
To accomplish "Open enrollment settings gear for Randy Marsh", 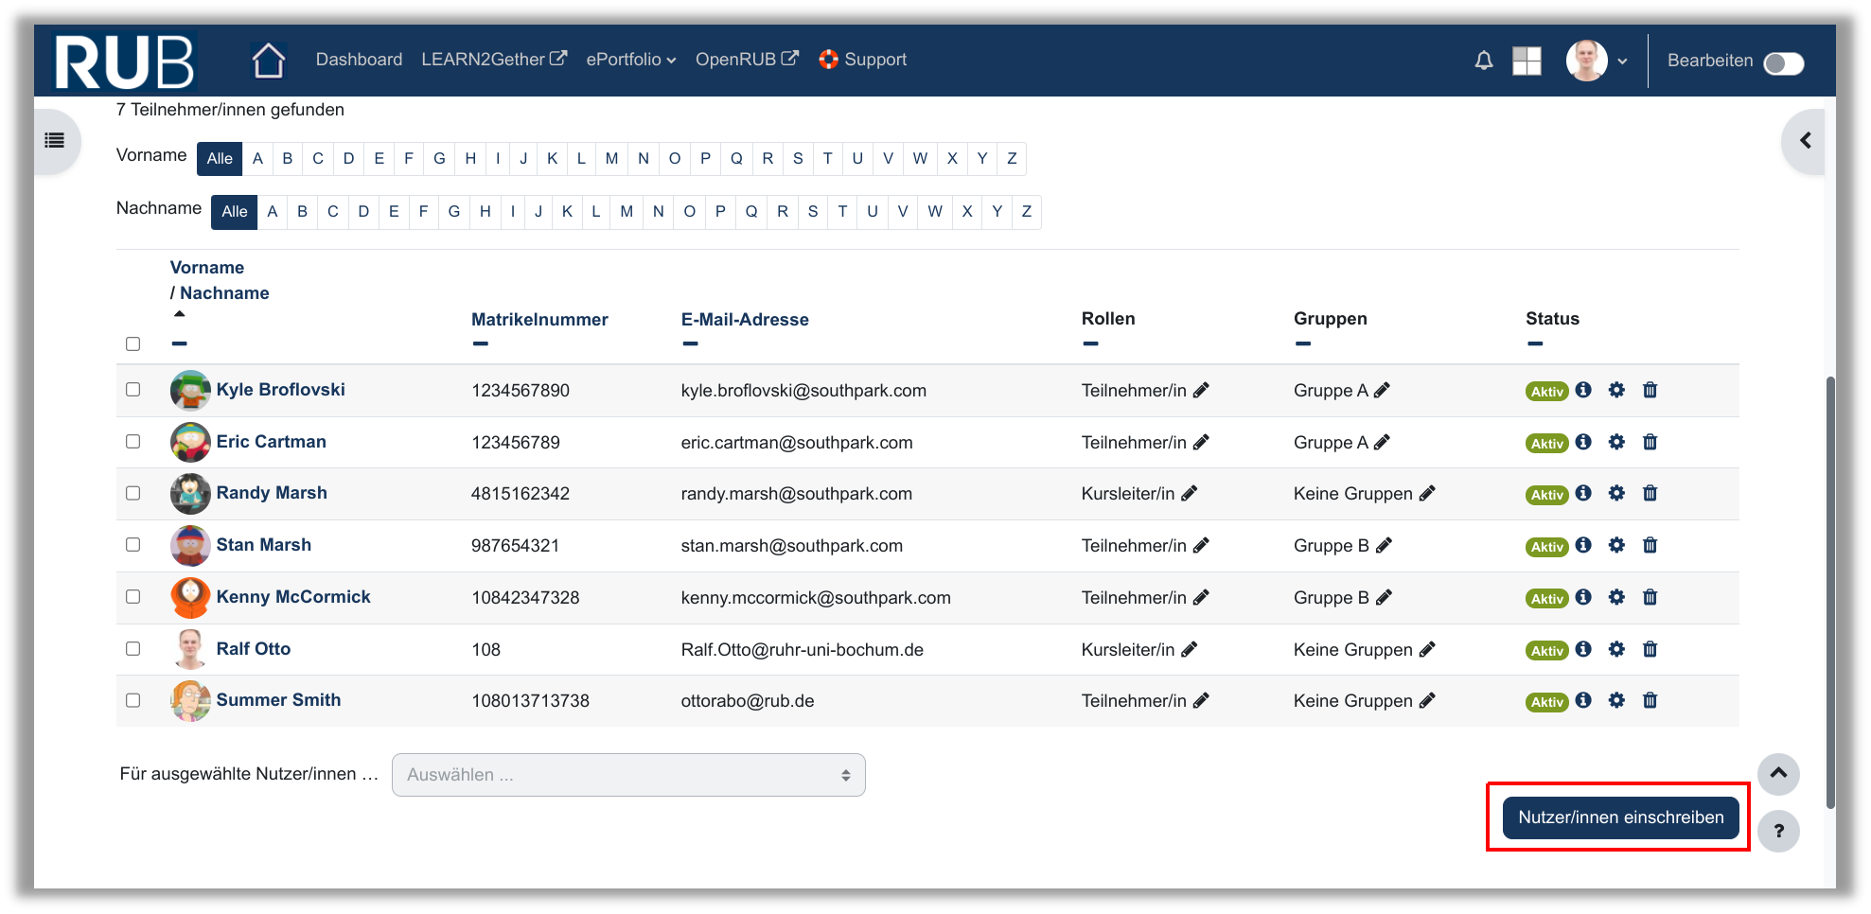I will 1616,493.
